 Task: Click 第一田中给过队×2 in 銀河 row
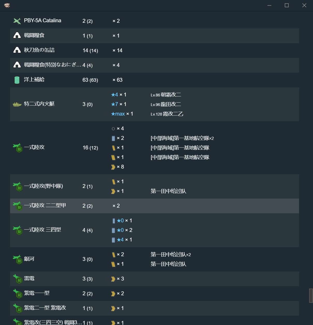(171, 255)
